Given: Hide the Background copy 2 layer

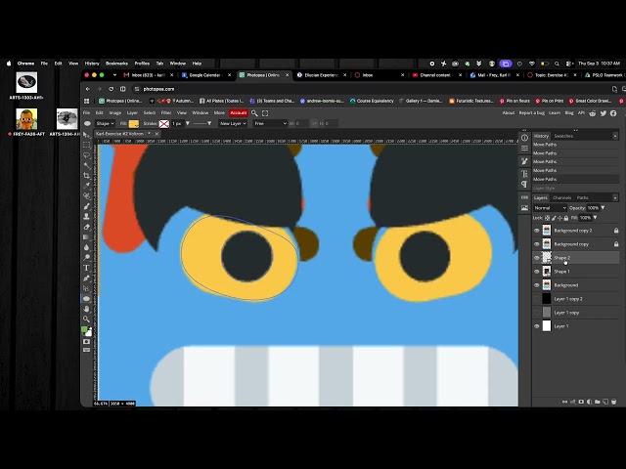Looking at the screenshot, I should (537, 231).
